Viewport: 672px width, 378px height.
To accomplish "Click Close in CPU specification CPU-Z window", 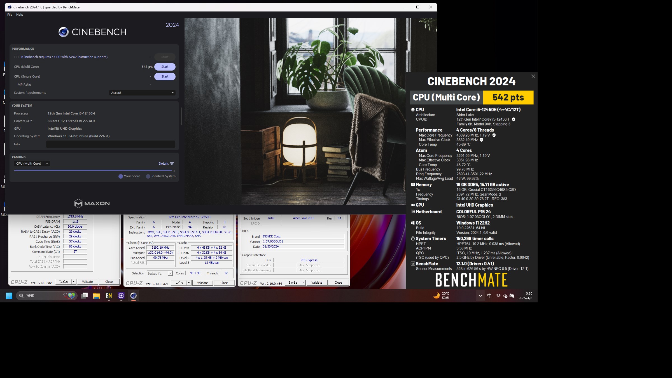I will [224, 283].
